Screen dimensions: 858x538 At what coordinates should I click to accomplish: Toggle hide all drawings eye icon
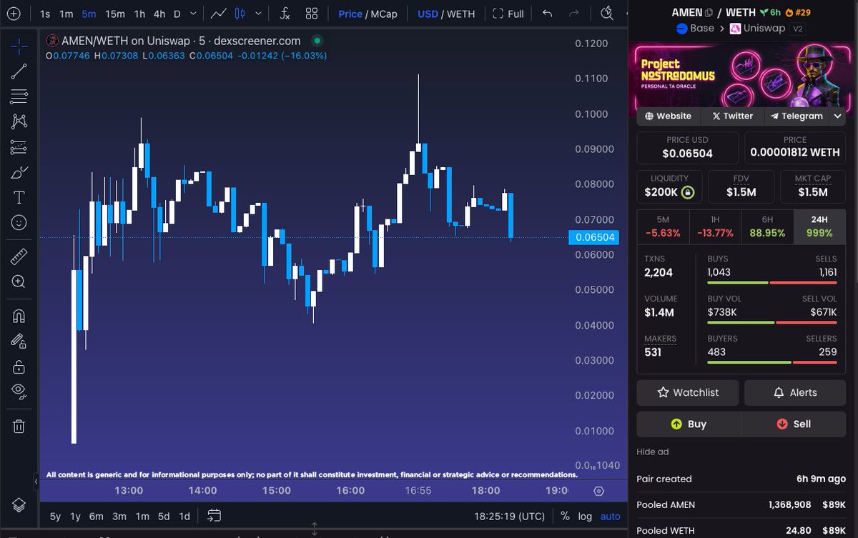(19, 392)
